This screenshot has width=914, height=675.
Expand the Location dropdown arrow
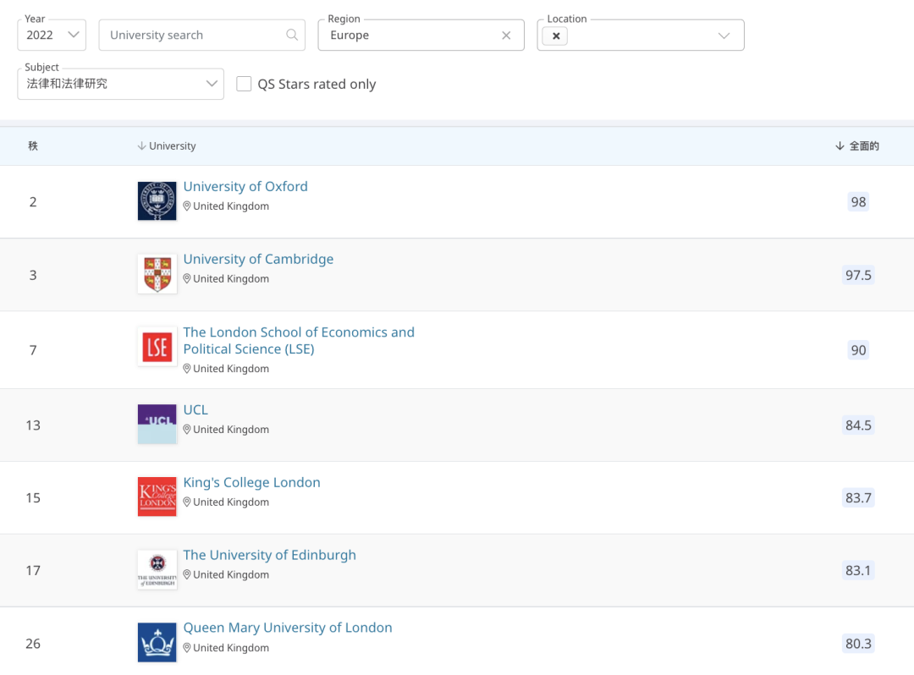coord(724,36)
